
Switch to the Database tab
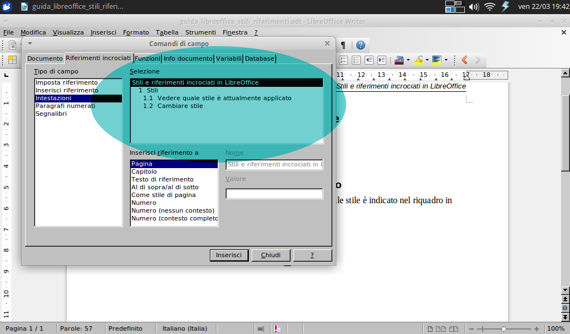coord(259,58)
